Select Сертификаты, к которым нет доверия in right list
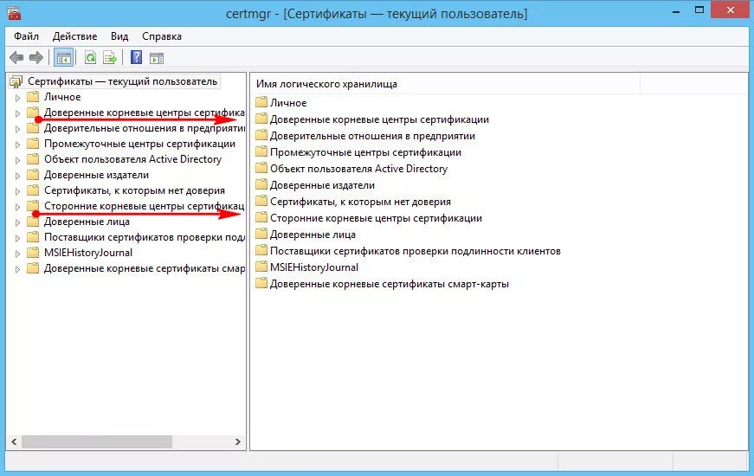 pos(360,202)
